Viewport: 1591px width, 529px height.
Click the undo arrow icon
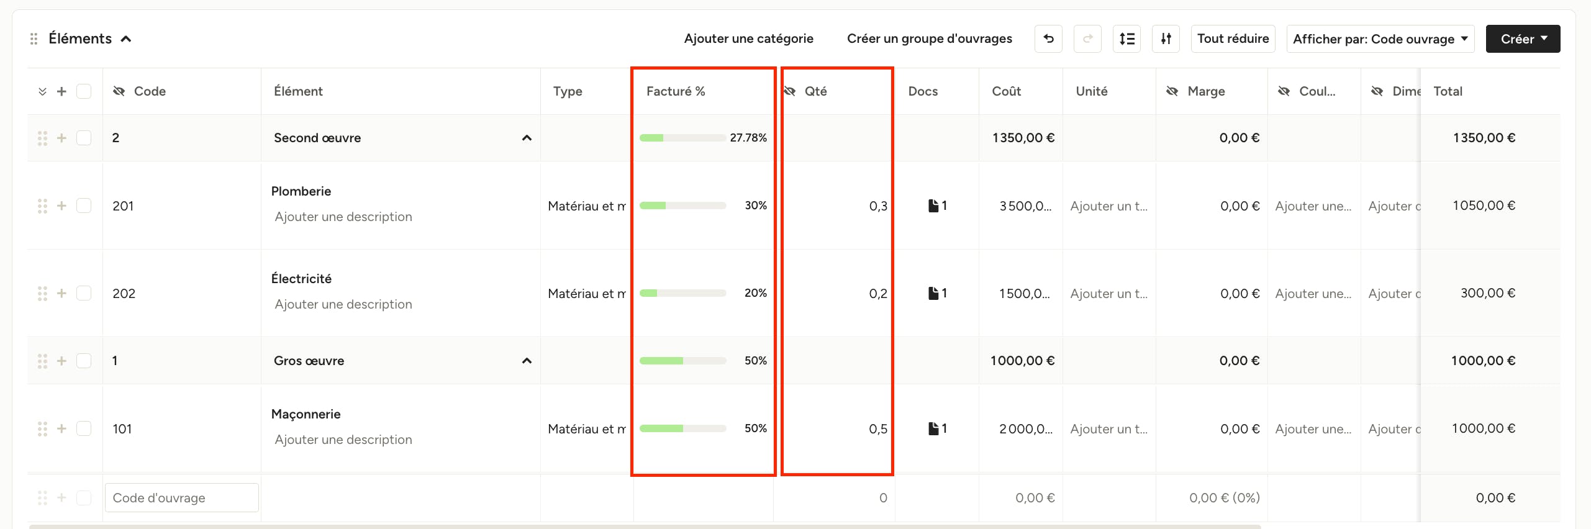1048,38
